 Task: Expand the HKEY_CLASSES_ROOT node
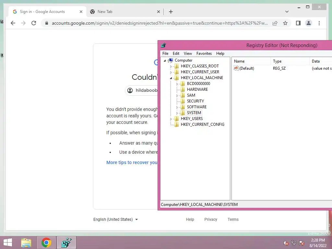coord(171,66)
